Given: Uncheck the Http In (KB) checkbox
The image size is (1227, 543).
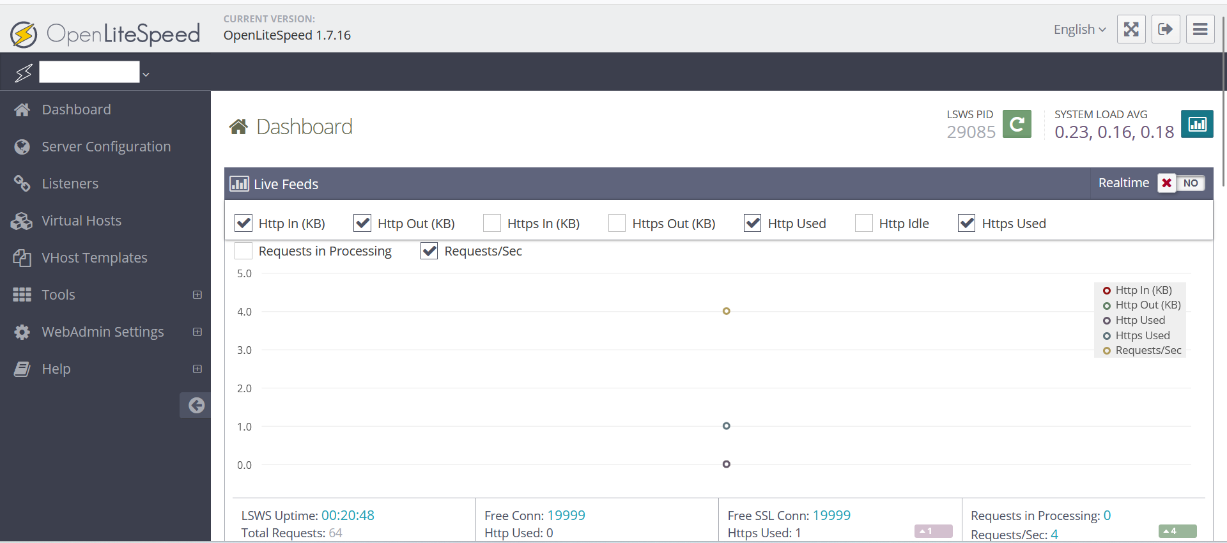Looking at the screenshot, I should click(243, 223).
